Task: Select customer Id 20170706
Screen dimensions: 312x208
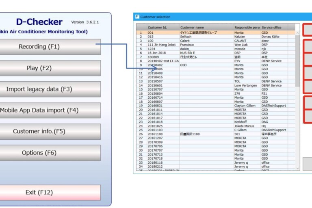Action: click(x=216, y=146)
